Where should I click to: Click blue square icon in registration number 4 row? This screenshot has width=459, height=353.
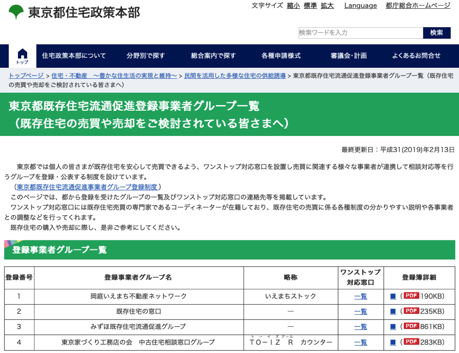click(393, 342)
